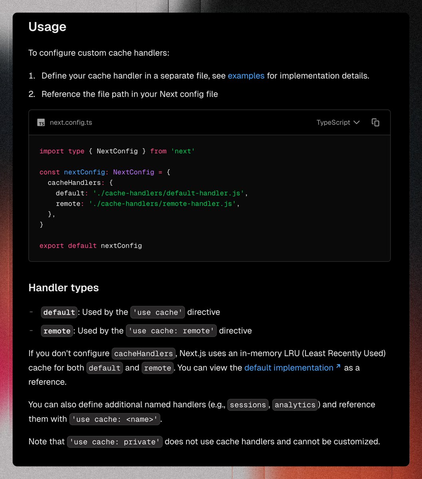Screen dimensions: 422x479
Task: Click the external-link arrow after default implementation
Action: click(x=338, y=366)
